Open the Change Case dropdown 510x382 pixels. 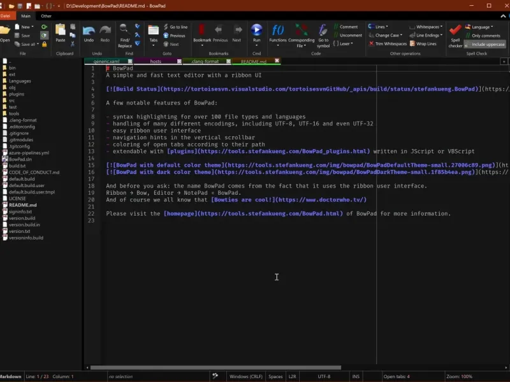click(x=386, y=36)
